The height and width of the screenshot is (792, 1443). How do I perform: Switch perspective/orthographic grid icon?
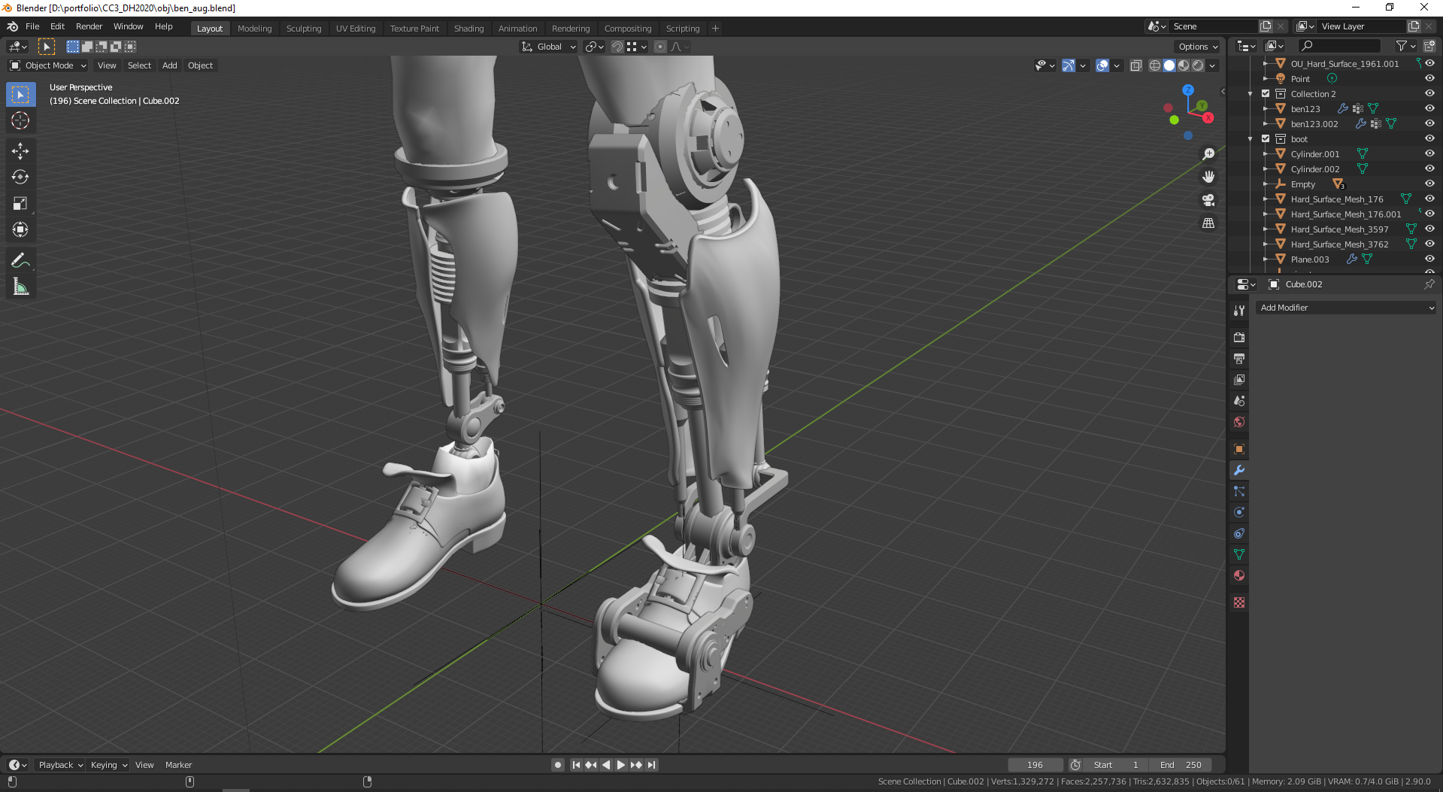coord(1208,223)
